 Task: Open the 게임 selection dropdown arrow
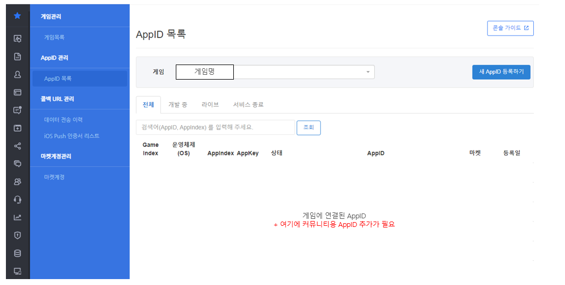click(368, 72)
